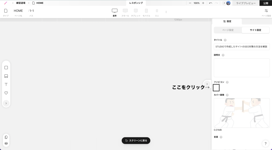The height and width of the screenshot is (150, 272).
Task: Select the Image tool in left toolbar
Action: (6, 76)
